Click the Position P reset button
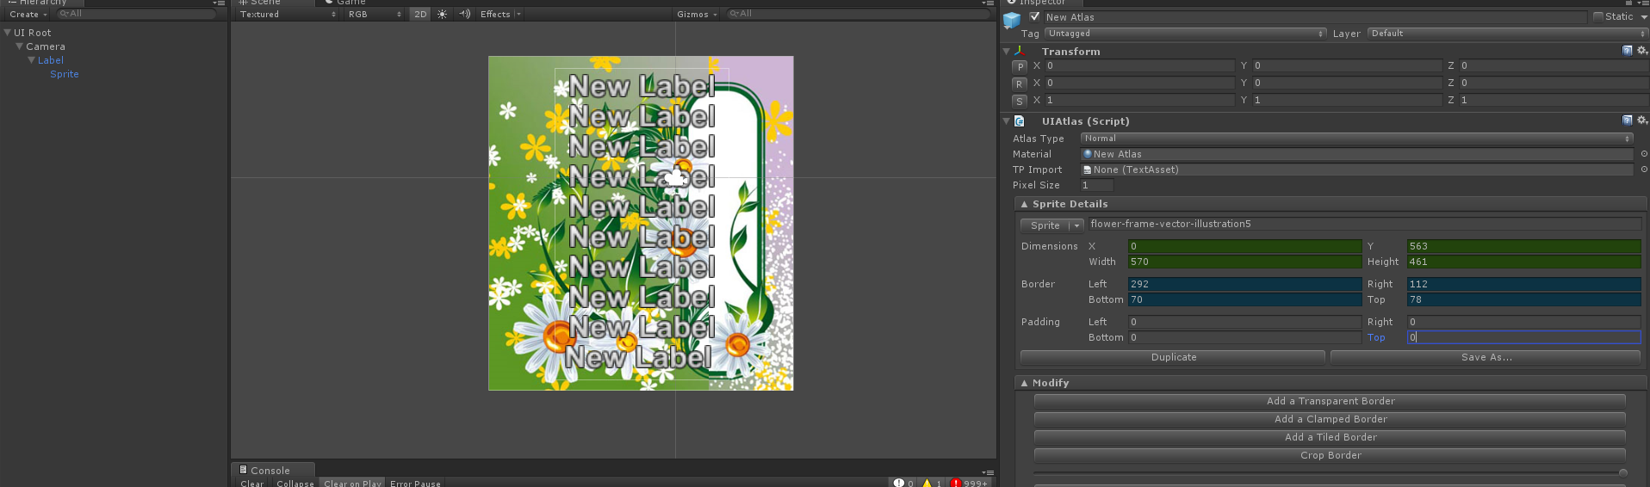Screen dimensions: 1650x487 [1020, 66]
